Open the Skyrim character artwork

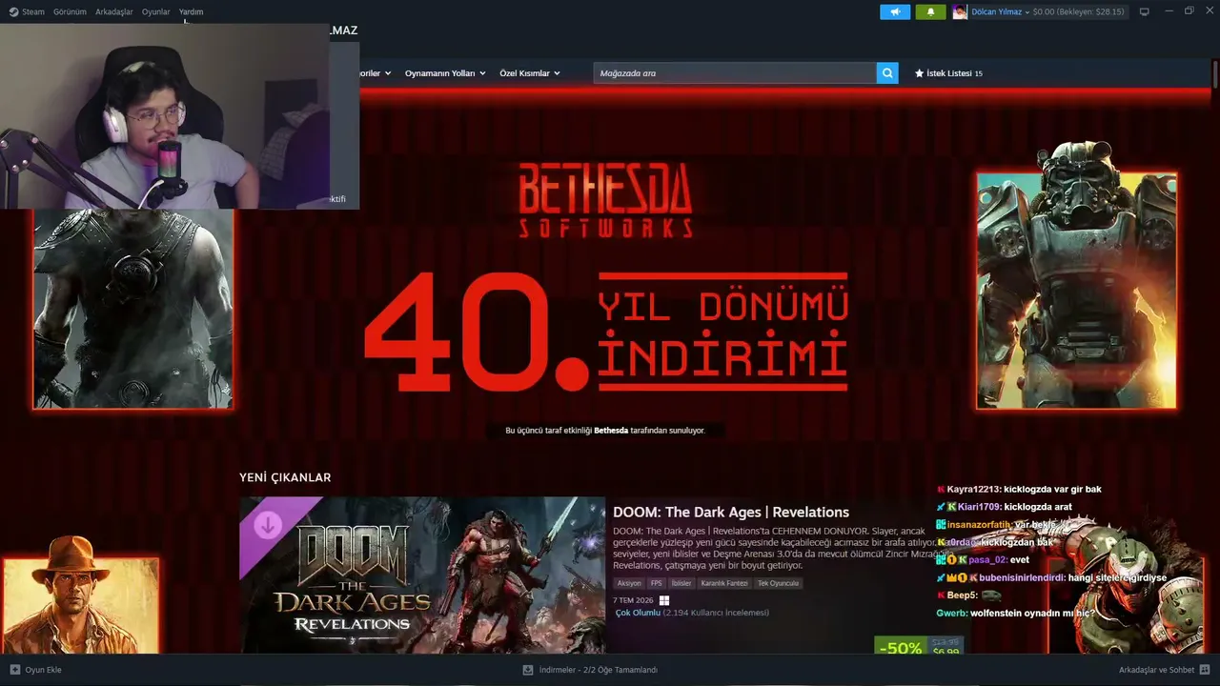click(133, 308)
